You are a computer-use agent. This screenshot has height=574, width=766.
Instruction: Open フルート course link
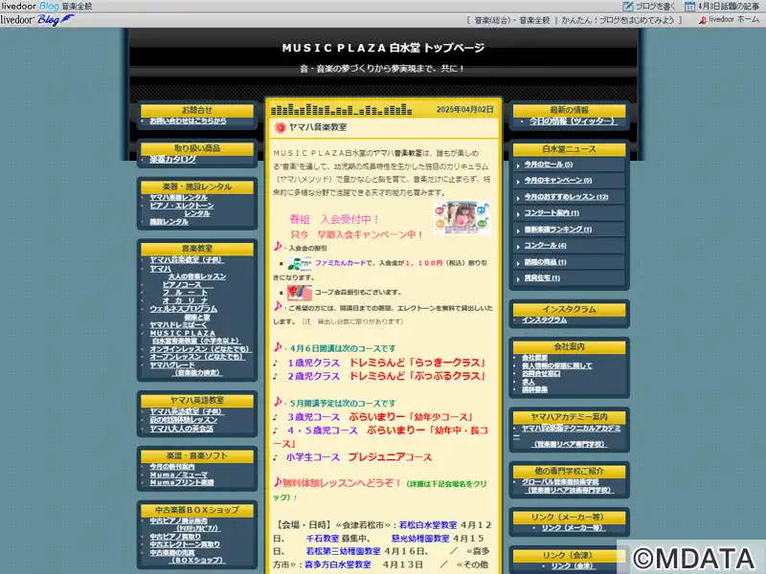(185, 293)
